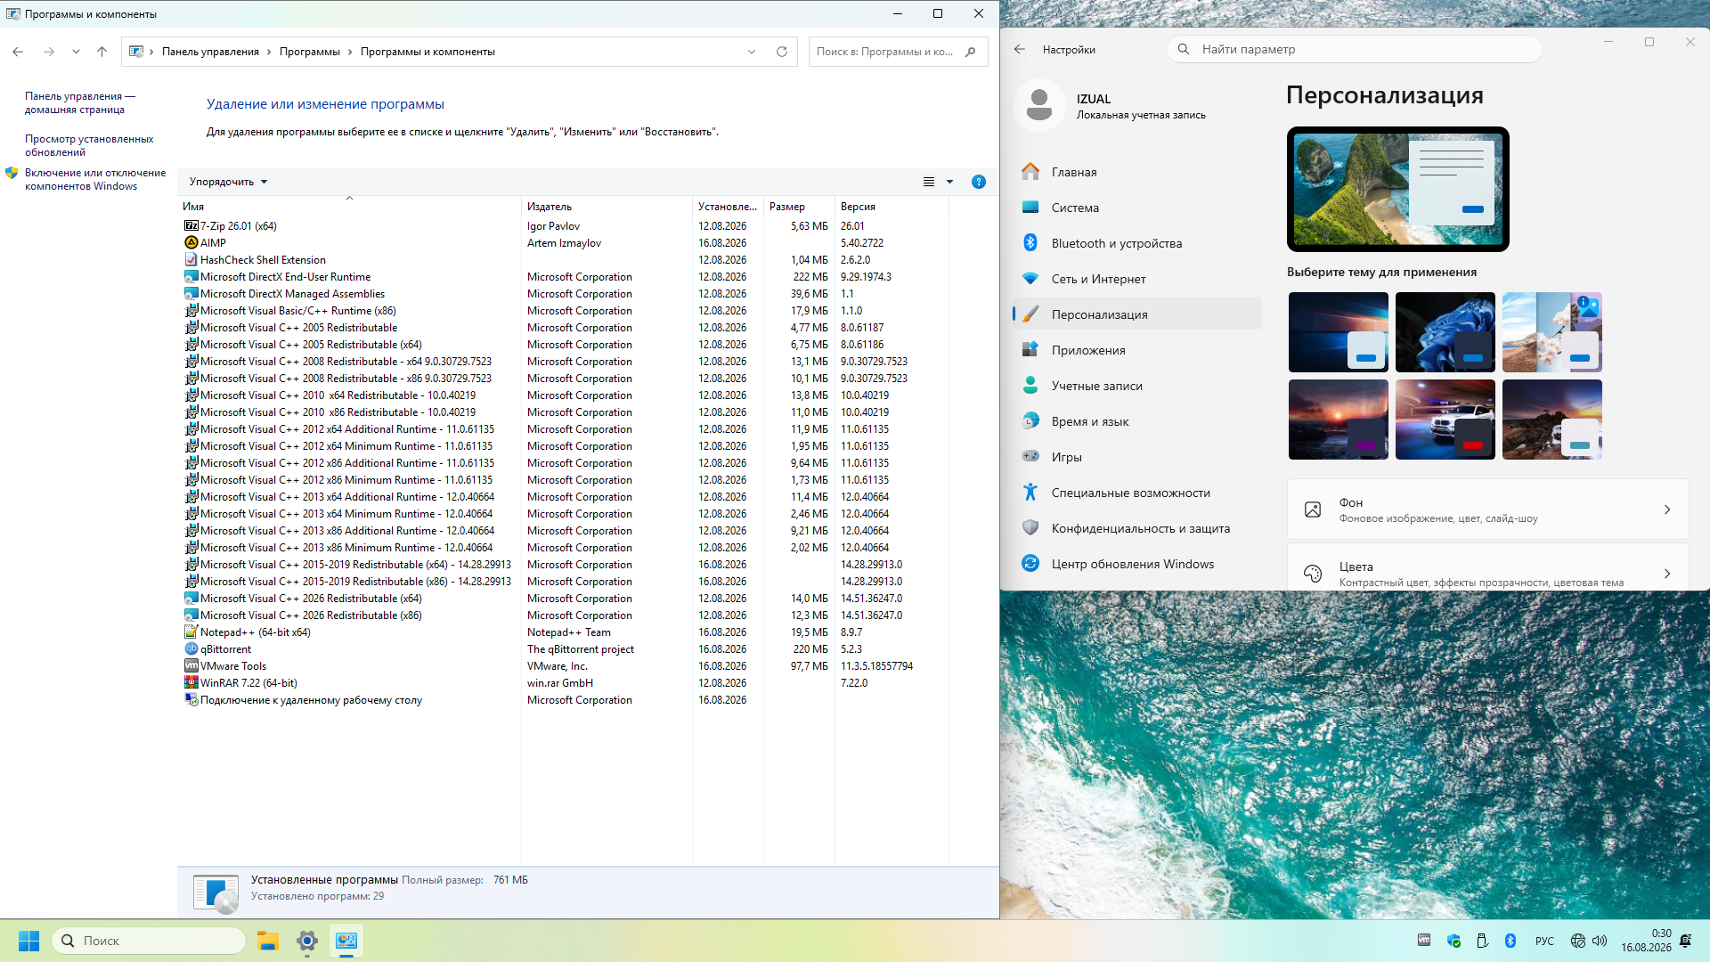Viewport: 1710px width, 962px height.
Task: Click the Notepad++ program icon
Action: coord(191,632)
